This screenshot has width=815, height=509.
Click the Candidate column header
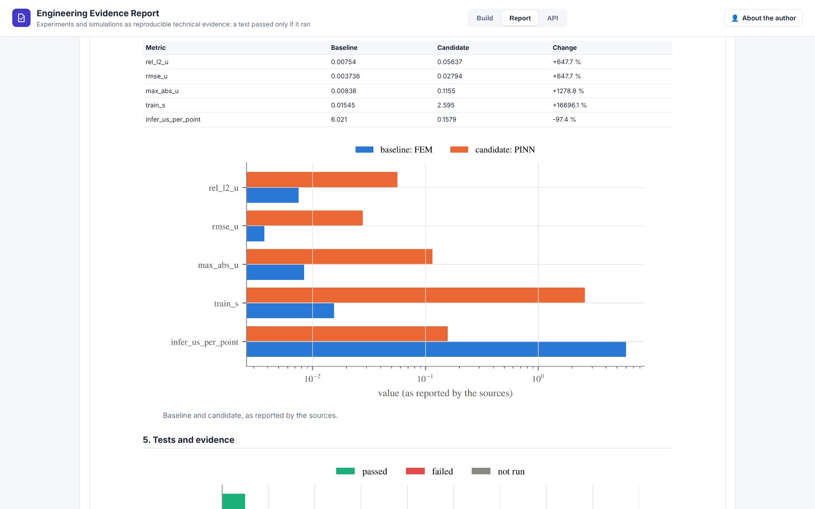click(453, 47)
